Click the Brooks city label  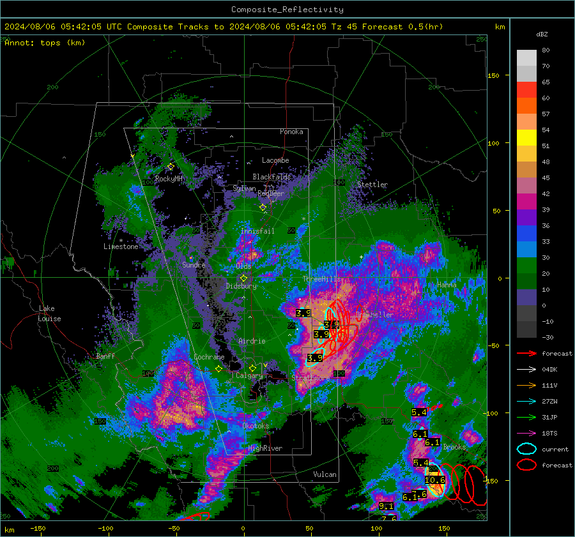pyautogui.click(x=454, y=447)
